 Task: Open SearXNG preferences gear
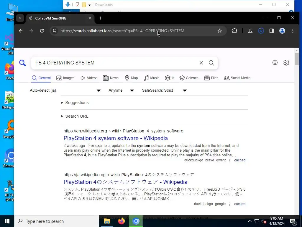286,63
